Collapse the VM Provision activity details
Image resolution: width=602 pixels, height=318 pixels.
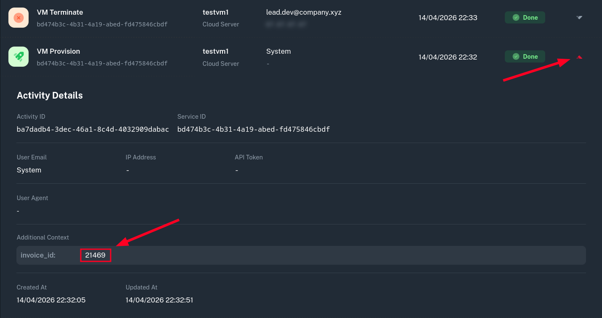(579, 57)
